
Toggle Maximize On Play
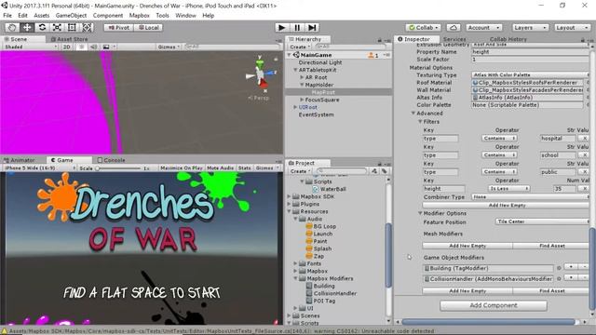pyautogui.click(x=182, y=167)
